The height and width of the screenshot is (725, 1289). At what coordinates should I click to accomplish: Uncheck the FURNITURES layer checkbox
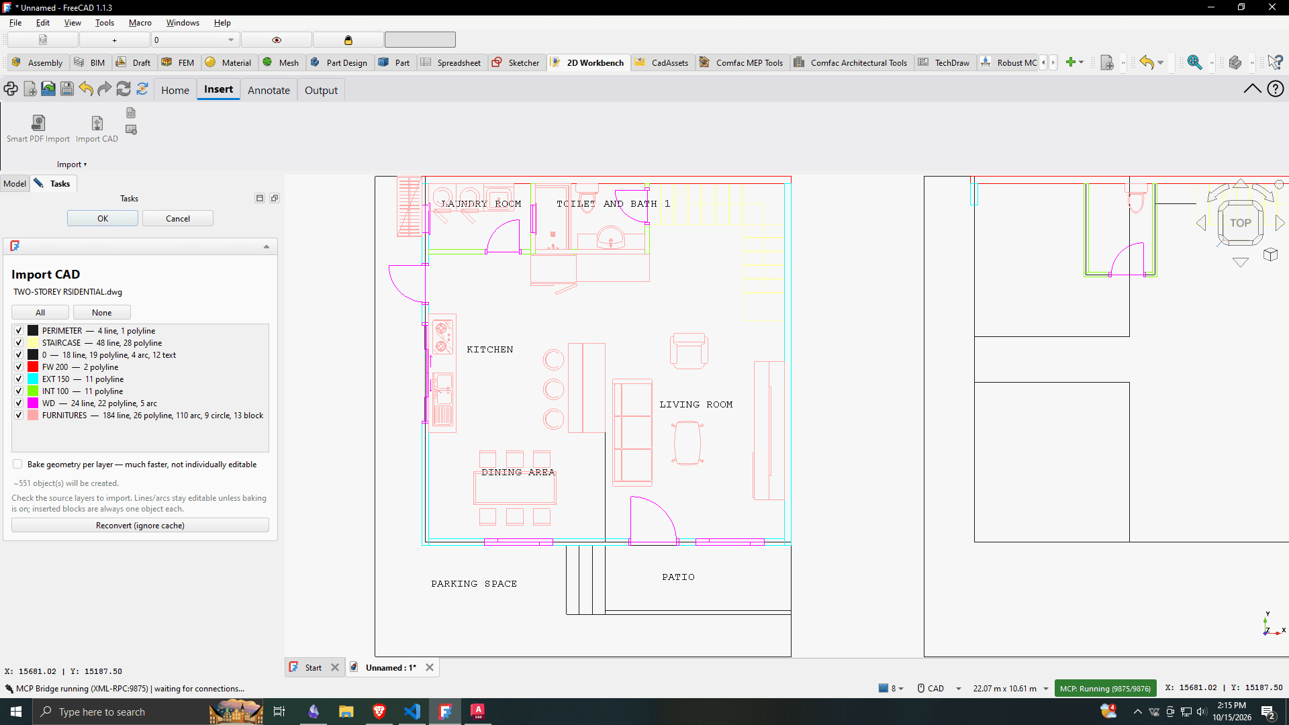(x=19, y=416)
